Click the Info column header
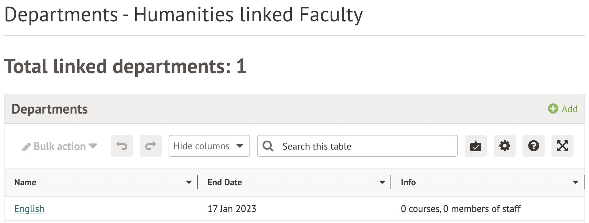The image size is (589, 223). pos(408,183)
